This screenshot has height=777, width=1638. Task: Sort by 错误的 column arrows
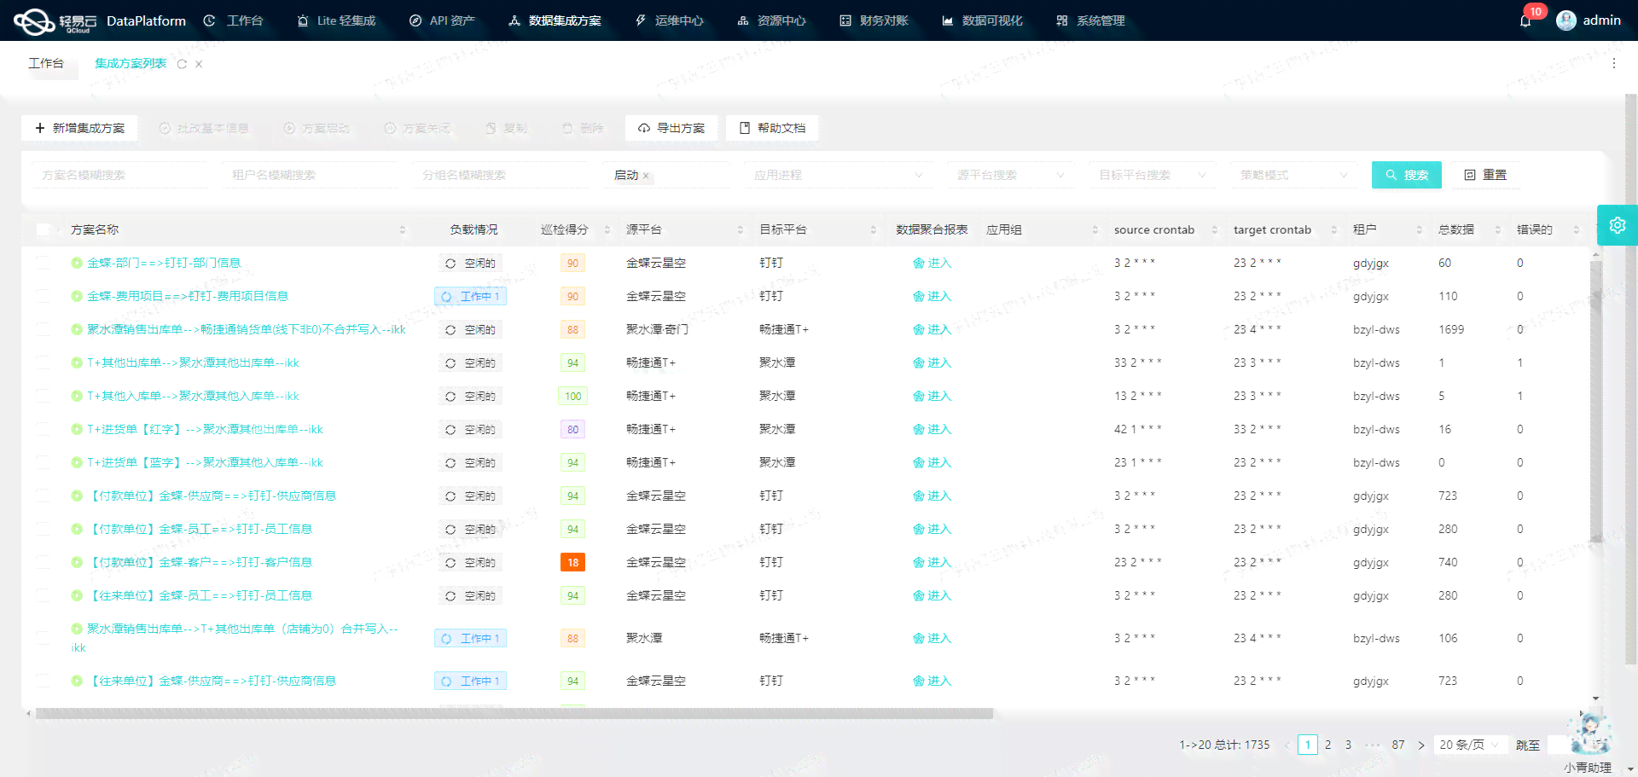1577,229
